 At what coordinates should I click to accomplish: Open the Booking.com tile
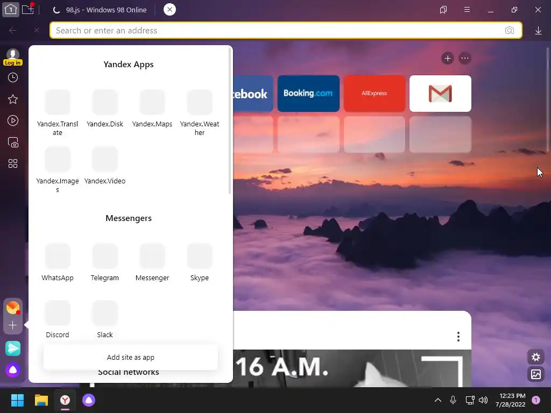[308, 94]
